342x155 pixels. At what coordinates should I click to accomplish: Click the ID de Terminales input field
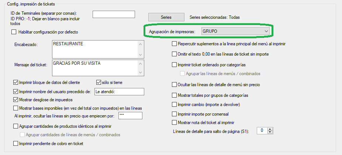[x=114, y=14]
